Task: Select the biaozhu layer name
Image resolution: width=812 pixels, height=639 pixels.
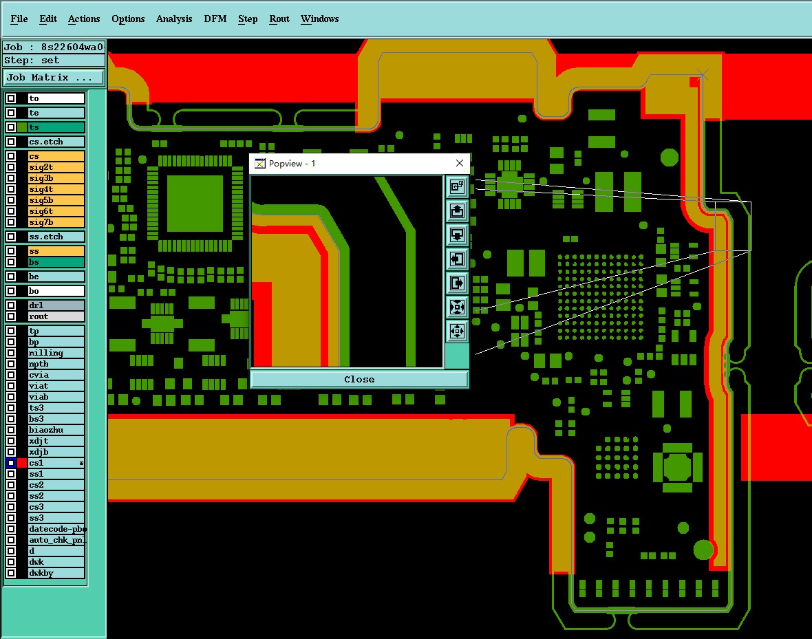Action: point(56,430)
